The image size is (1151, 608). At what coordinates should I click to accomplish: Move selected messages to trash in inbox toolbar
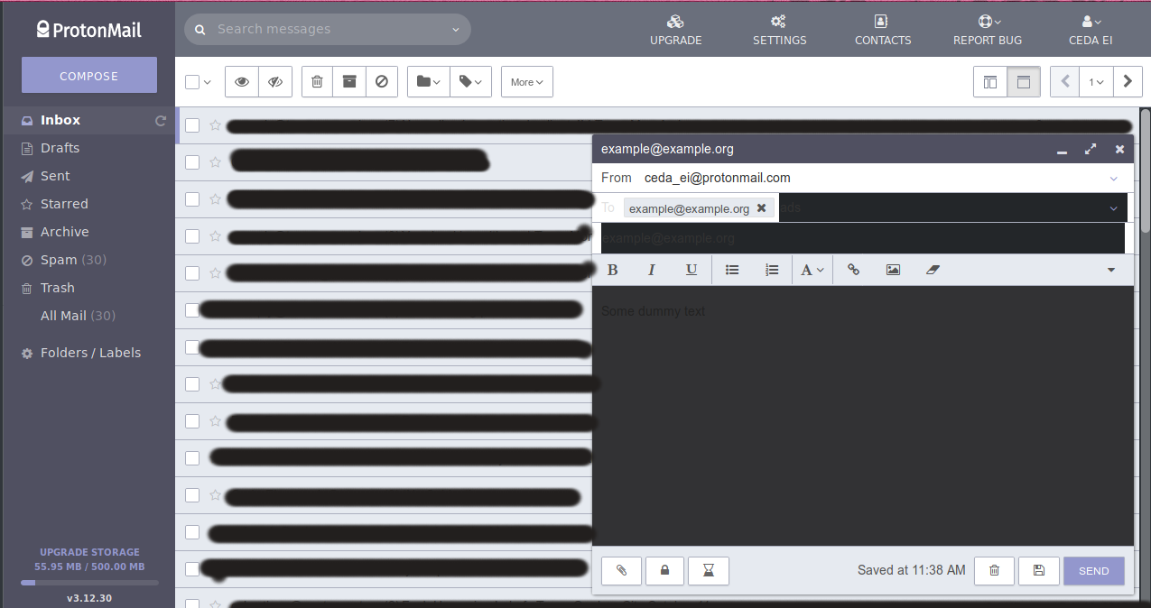click(x=317, y=82)
